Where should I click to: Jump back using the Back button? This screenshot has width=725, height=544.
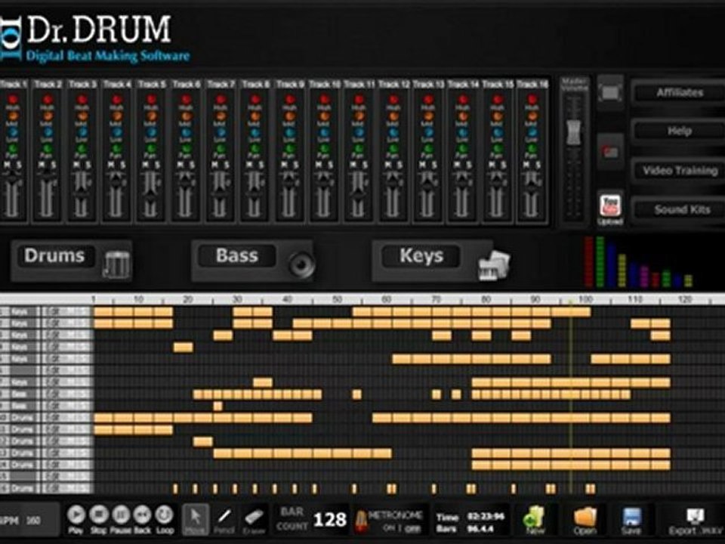coord(143,515)
